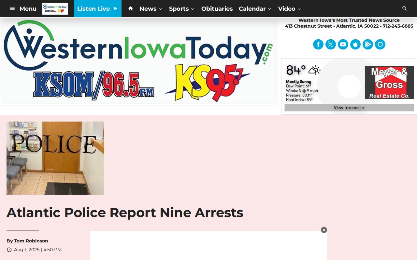417x260 pixels.
Task: Open the search magnifier icon
Action: [405, 8]
